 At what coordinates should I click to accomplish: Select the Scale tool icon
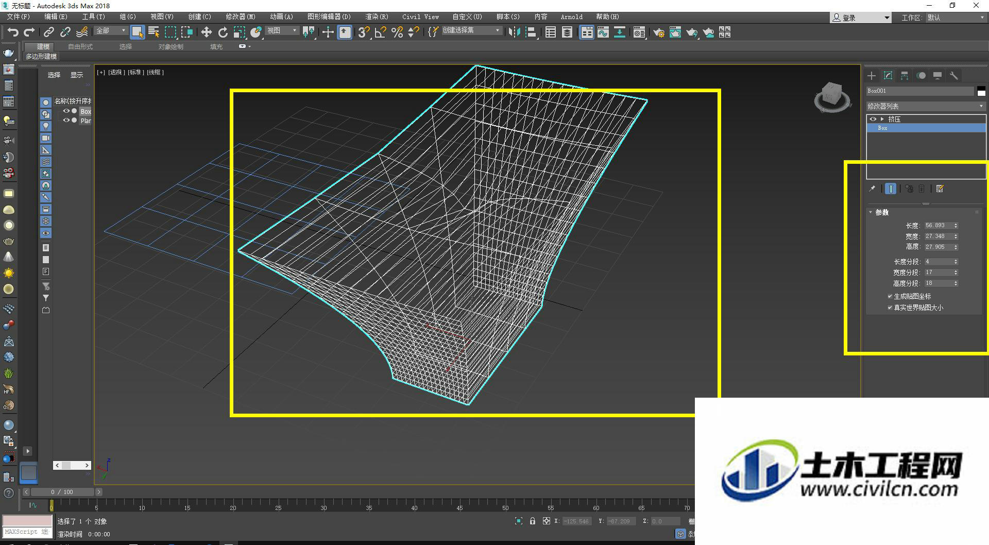pyautogui.click(x=240, y=32)
